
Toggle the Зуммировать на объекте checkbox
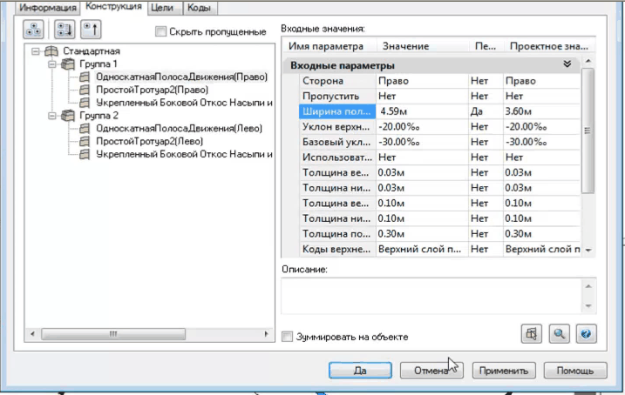point(289,337)
